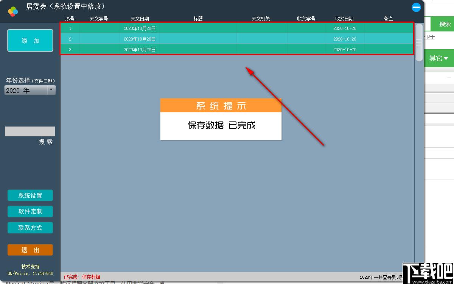Click row 2 received date 2020-10-20

tap(345, 39)
